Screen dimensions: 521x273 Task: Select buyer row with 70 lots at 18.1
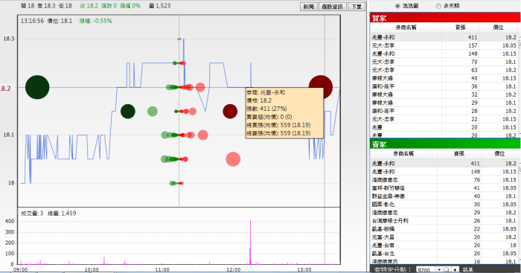[444, 62]
